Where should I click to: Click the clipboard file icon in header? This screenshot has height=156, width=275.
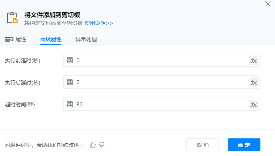[12, 18]
